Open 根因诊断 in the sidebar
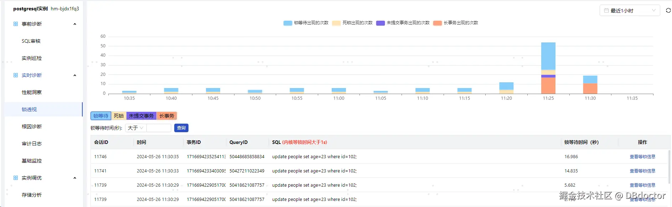Viewport: 672px width, 207px height. (x=31, y=126)
